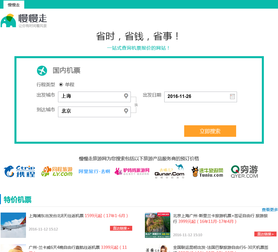The height and width of the screenshot is (252, 278).
Task: Open the 查看更多 link
Action: click(270, 210)
